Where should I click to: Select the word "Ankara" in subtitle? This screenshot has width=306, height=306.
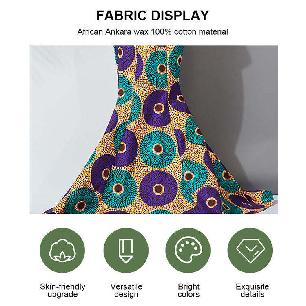click(x=118, y=32)
